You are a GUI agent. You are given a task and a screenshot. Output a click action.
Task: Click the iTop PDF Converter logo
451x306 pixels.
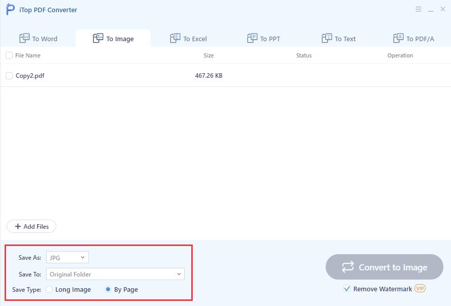pos(10,10)
